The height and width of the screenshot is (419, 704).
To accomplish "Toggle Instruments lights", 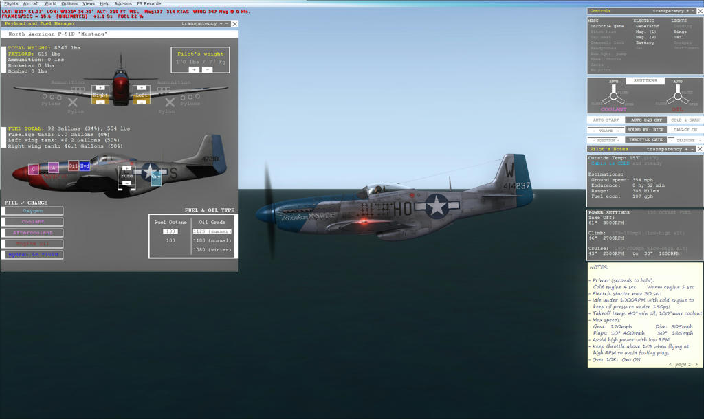I will pos(687,48).
